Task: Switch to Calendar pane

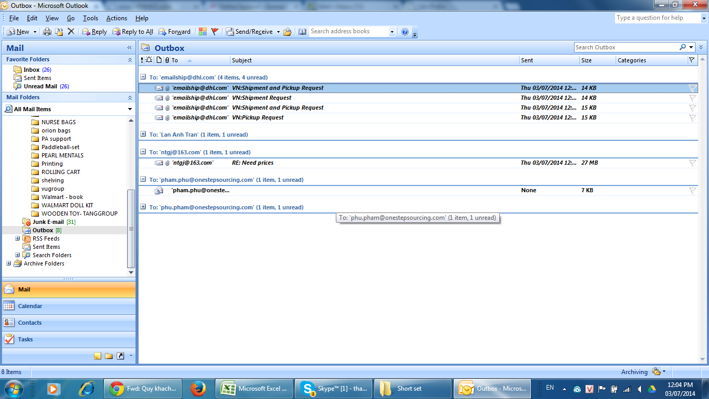Action: (69, 306)
